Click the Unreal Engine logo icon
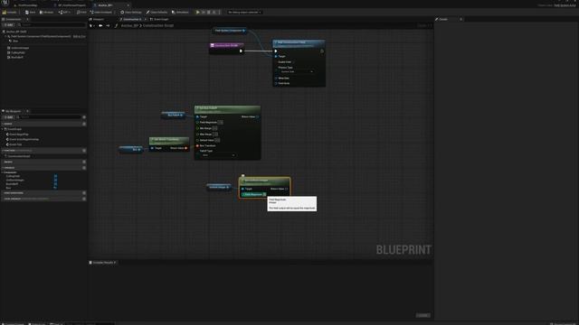The image size is (579, 325). coord(5,3)
